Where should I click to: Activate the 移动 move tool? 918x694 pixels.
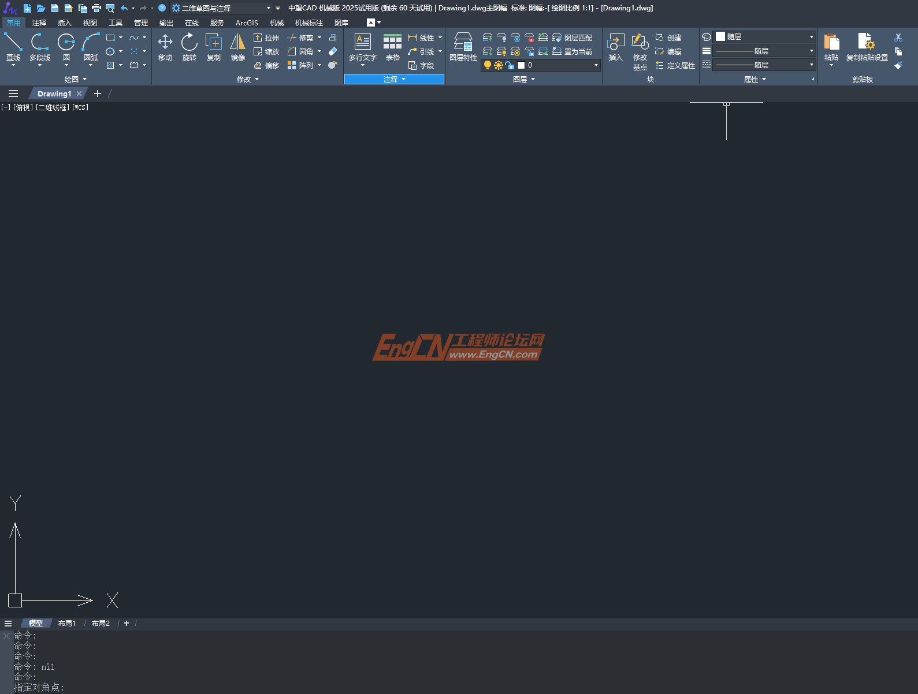(x=165, y=46)
